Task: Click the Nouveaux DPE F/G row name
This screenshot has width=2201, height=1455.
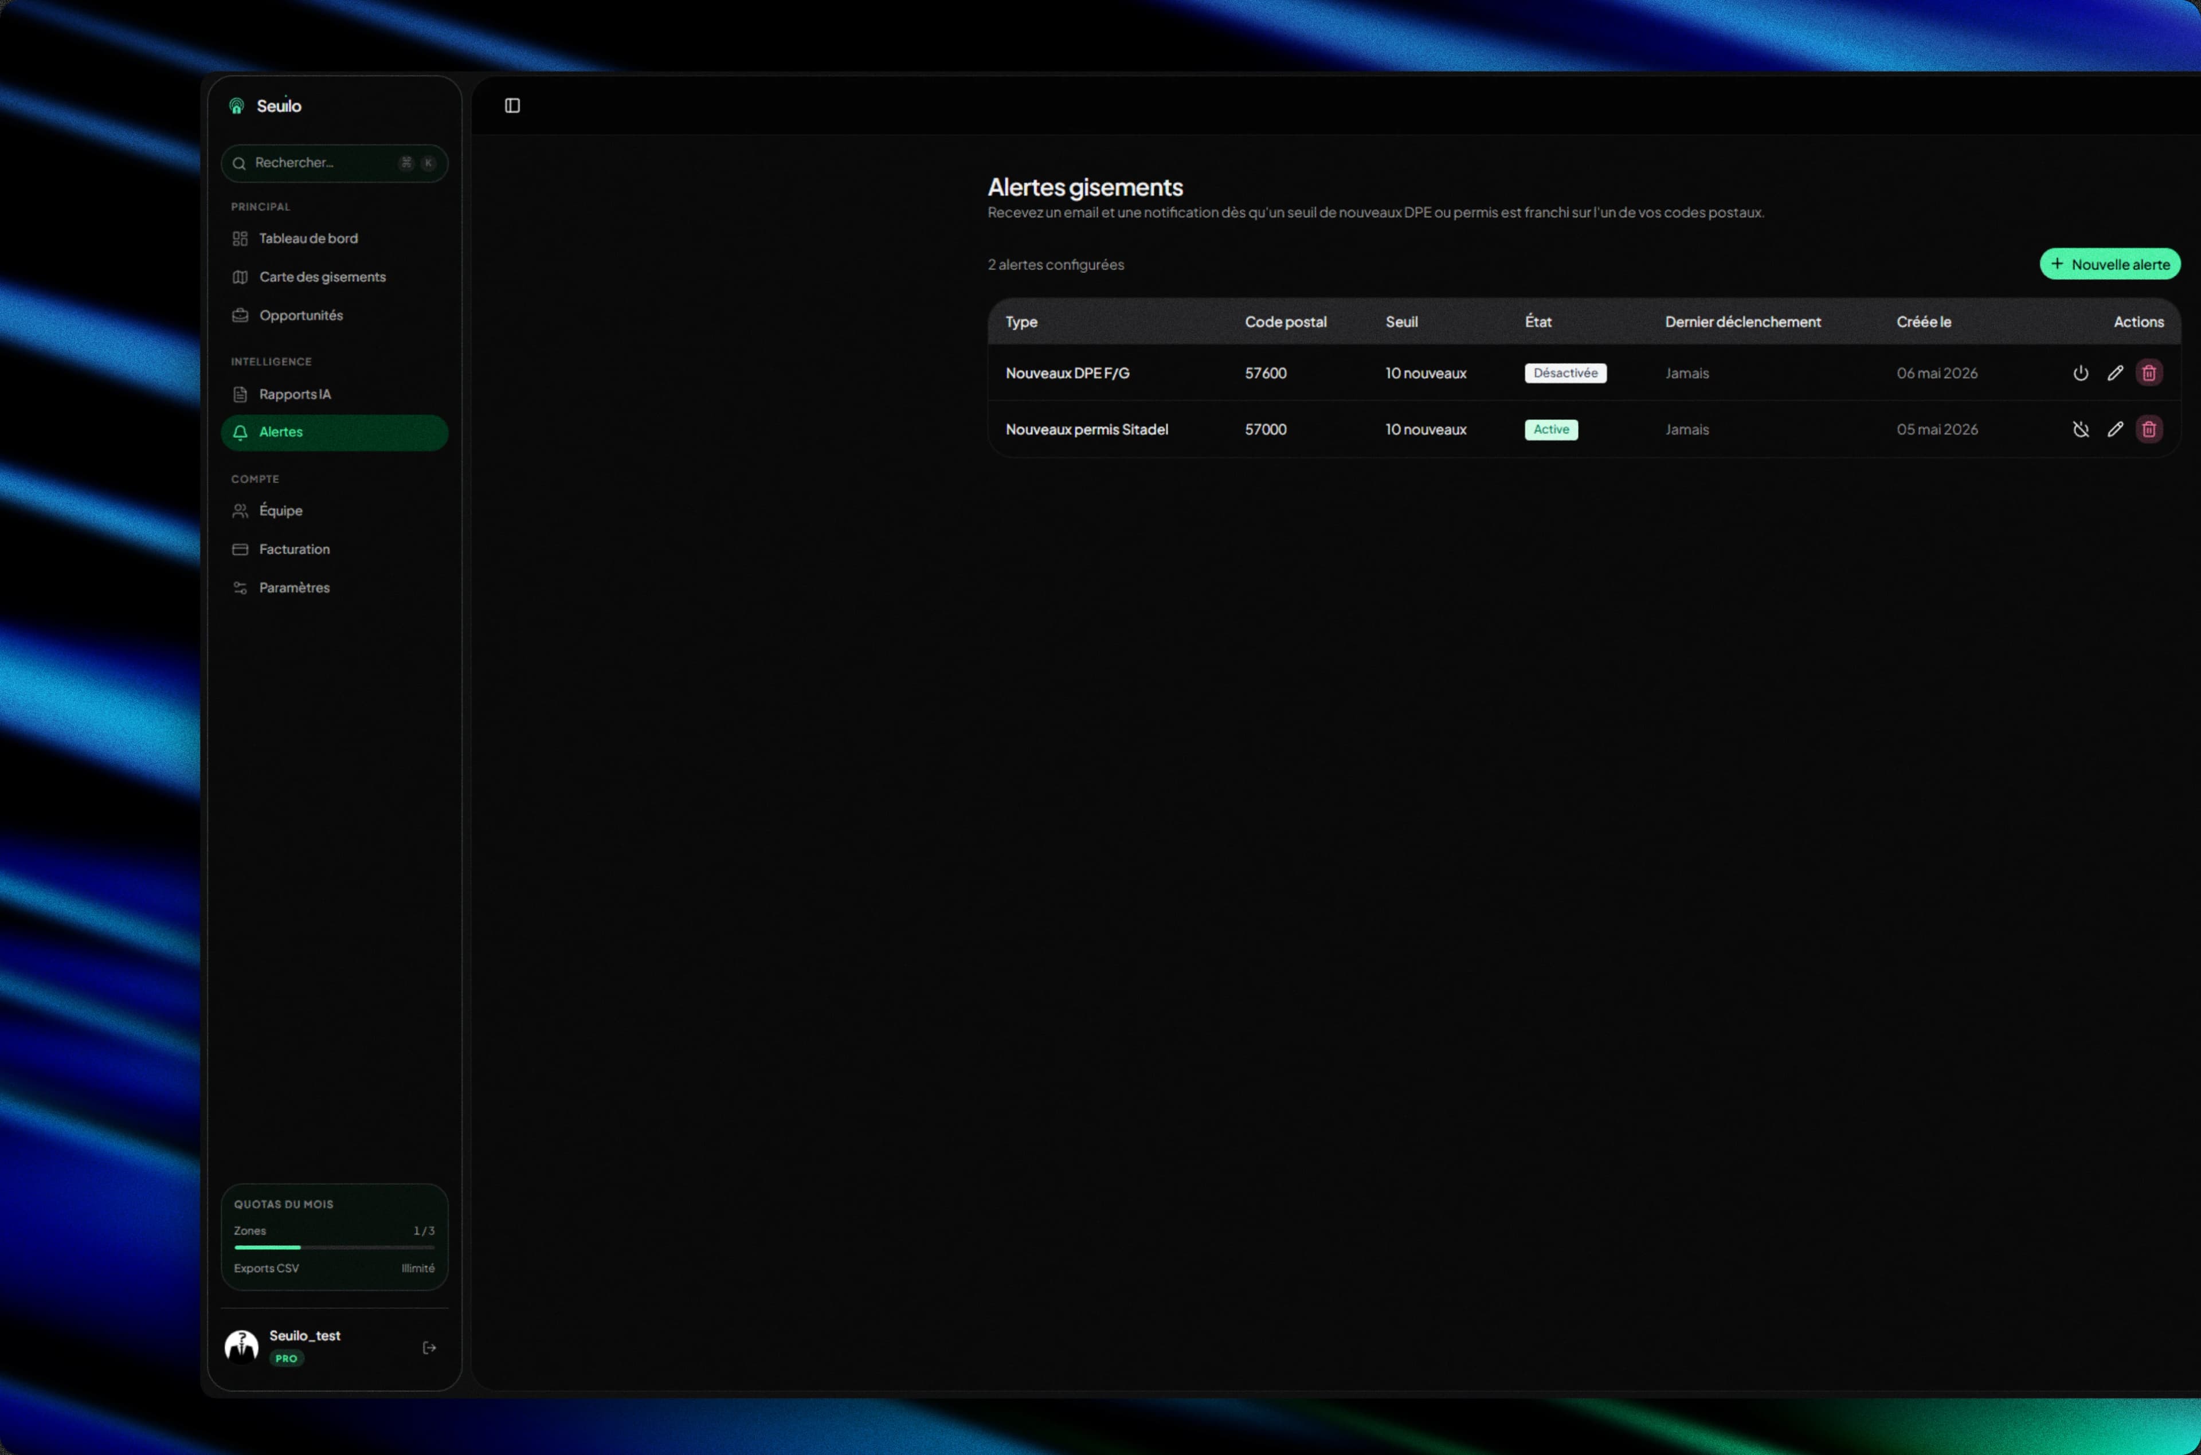Action: (1068, 373)
